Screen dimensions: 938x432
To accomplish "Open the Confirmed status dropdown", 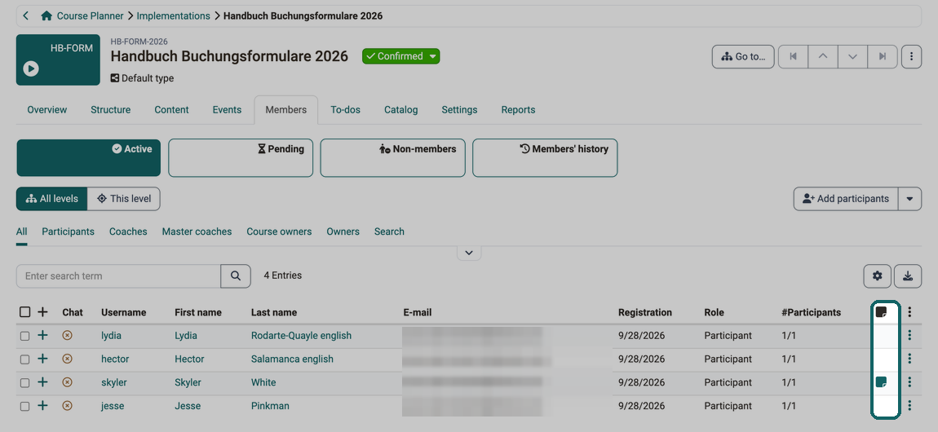I will (x=400, y=56).
